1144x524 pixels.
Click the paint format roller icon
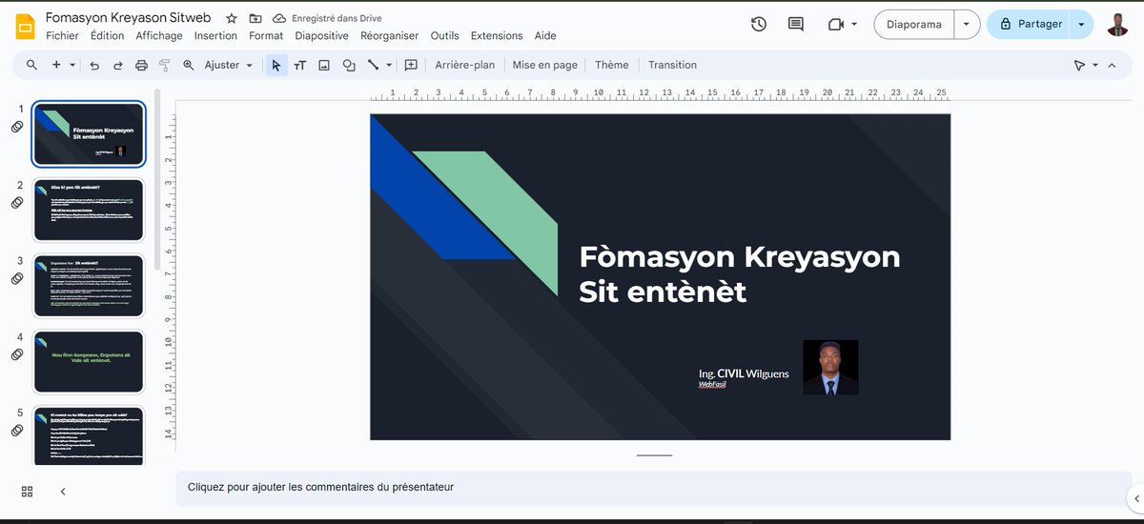pyautogui.click(x=164, y=65)
